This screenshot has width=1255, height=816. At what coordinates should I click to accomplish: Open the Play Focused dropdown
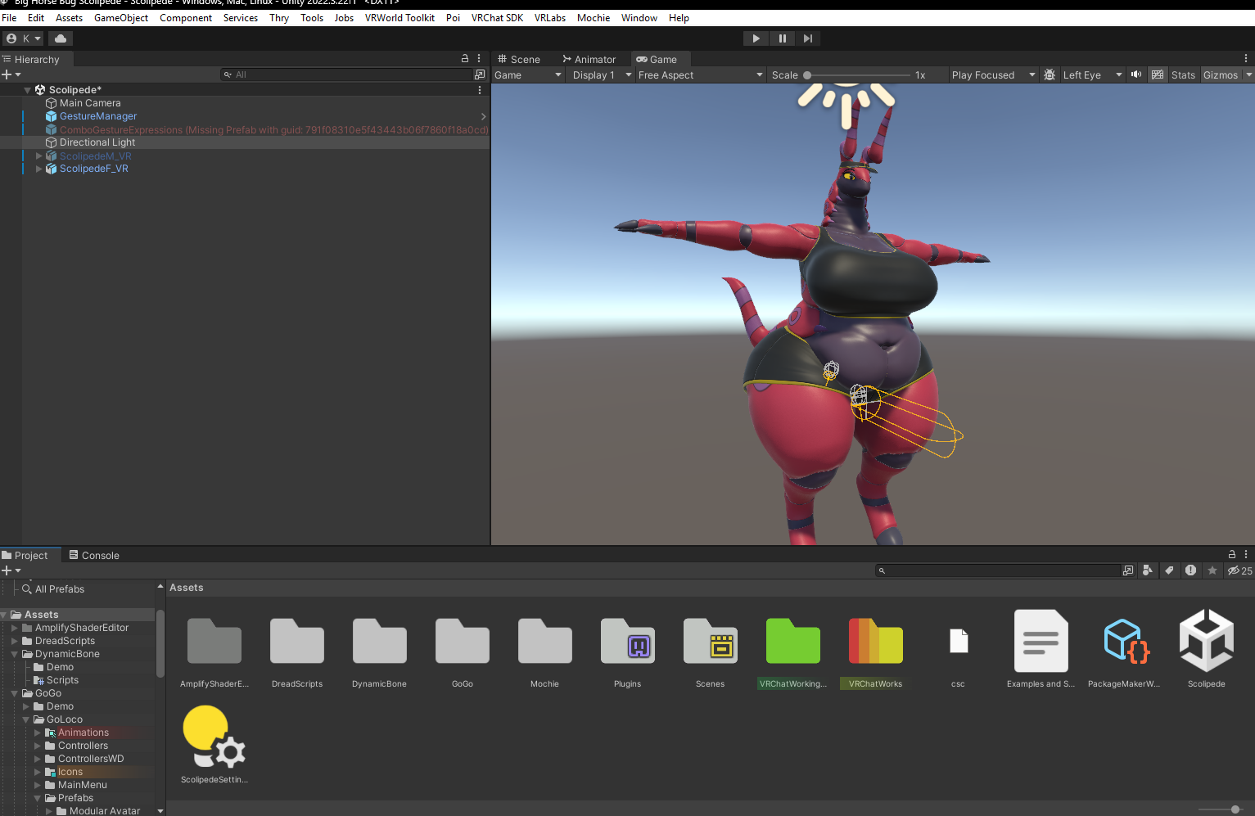tap(993, 74)
